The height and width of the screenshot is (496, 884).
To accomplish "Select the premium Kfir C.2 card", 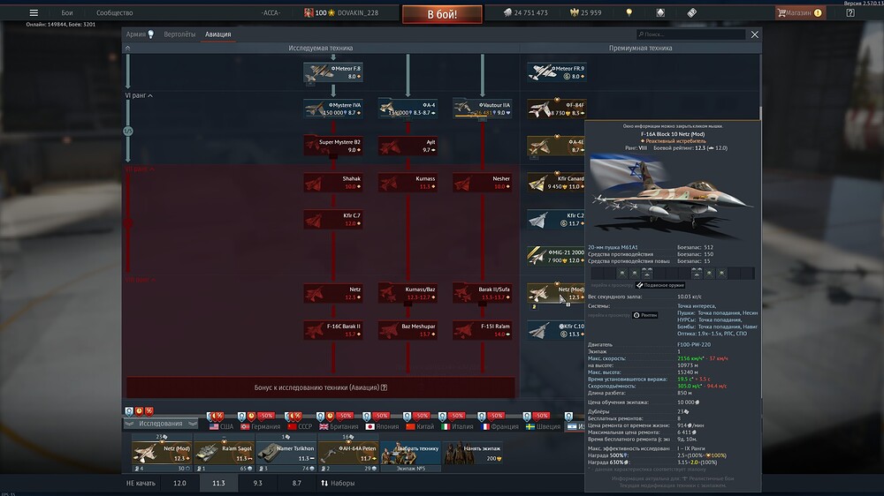I will coord(556,219).
